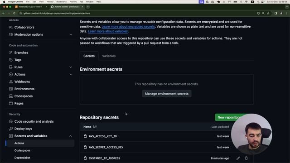Viewport: 290px width, 163px height.
Task: Reload the current page
Action: pyautogui.click(x=14, y=13)
